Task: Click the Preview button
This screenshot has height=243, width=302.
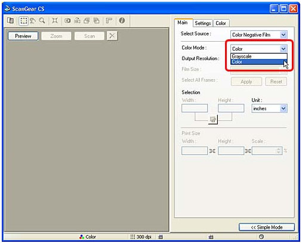Action: click(x=23, y=36)
